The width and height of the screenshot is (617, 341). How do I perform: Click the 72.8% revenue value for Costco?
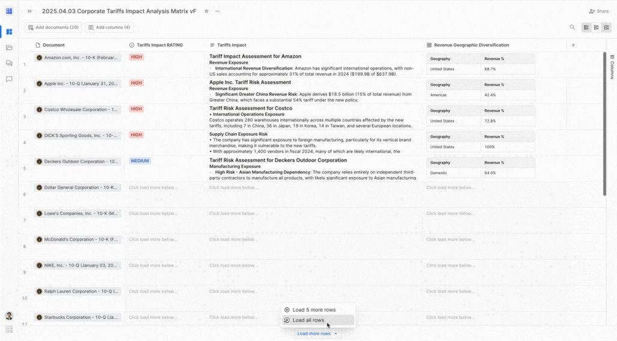click(x=490, y=121)
